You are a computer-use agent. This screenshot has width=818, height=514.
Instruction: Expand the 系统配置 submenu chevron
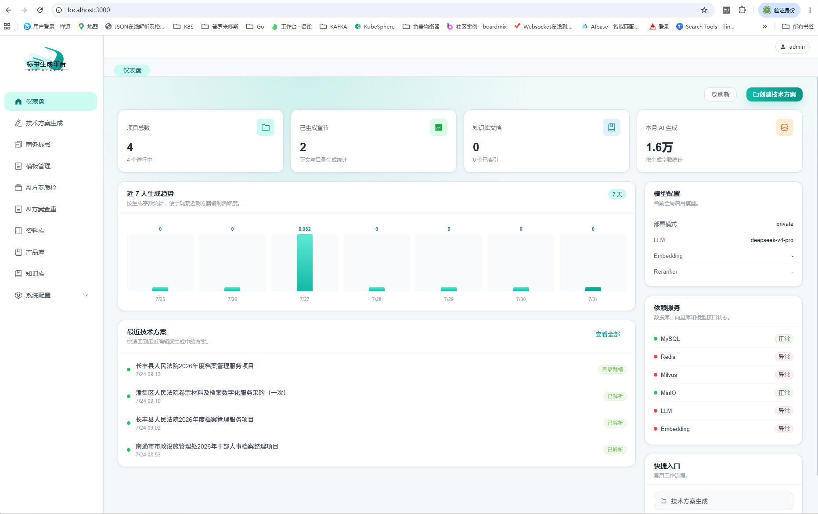86,295
